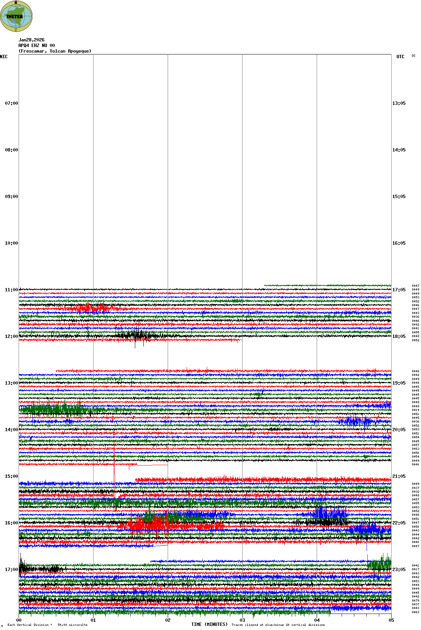Screen dimensions: 421x630
Task: Click the Frescamar, Volcan Apoyeque location label
Action: [x=55, y=51]
